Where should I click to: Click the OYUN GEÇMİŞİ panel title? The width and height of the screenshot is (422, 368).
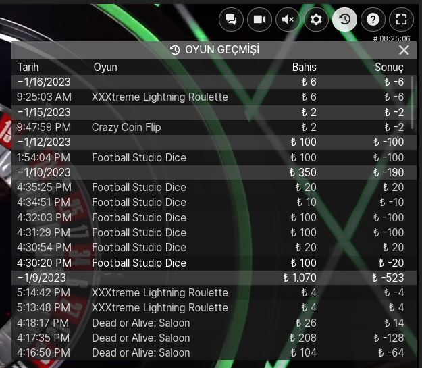click(x=215, y=50)
